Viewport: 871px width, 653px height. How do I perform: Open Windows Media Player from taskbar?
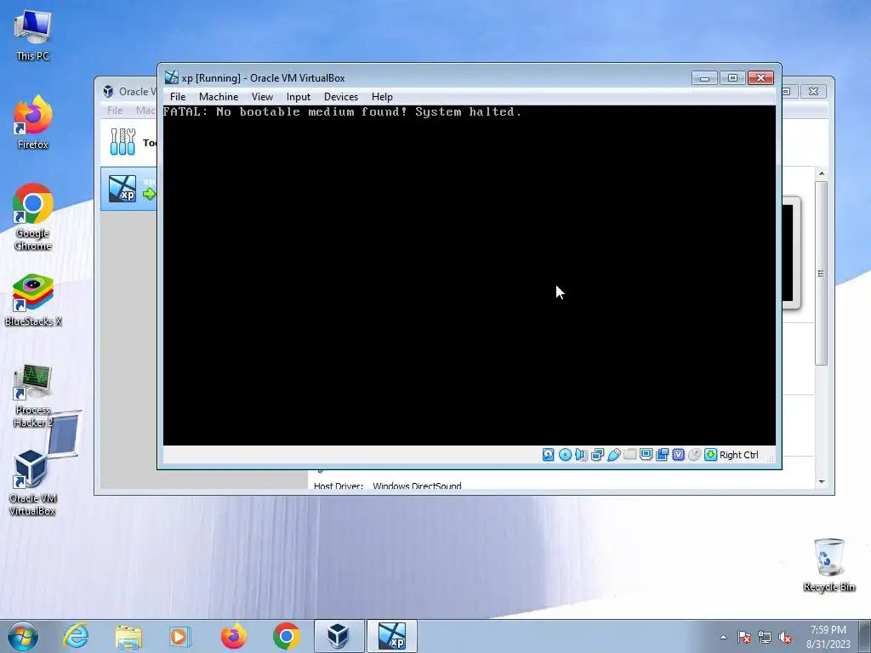point(180,636)
